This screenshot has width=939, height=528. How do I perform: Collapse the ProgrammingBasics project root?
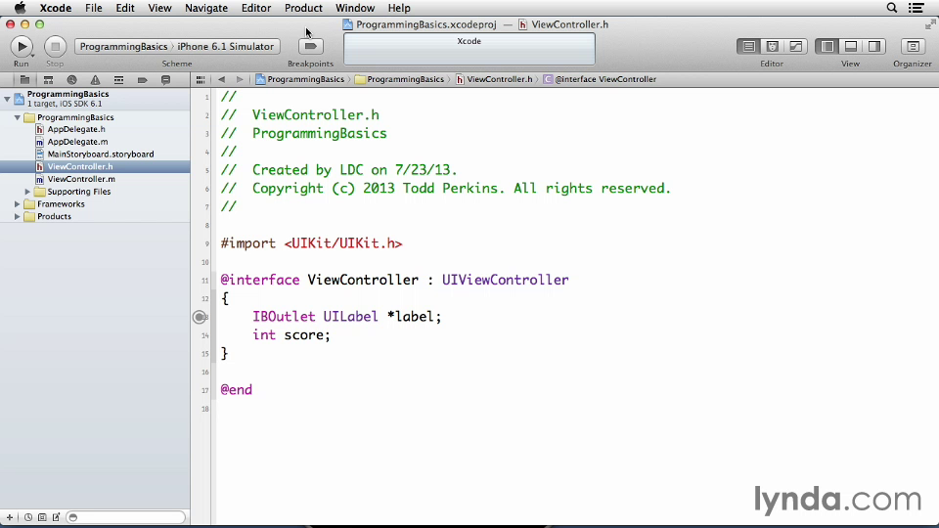tap(7, 99)
